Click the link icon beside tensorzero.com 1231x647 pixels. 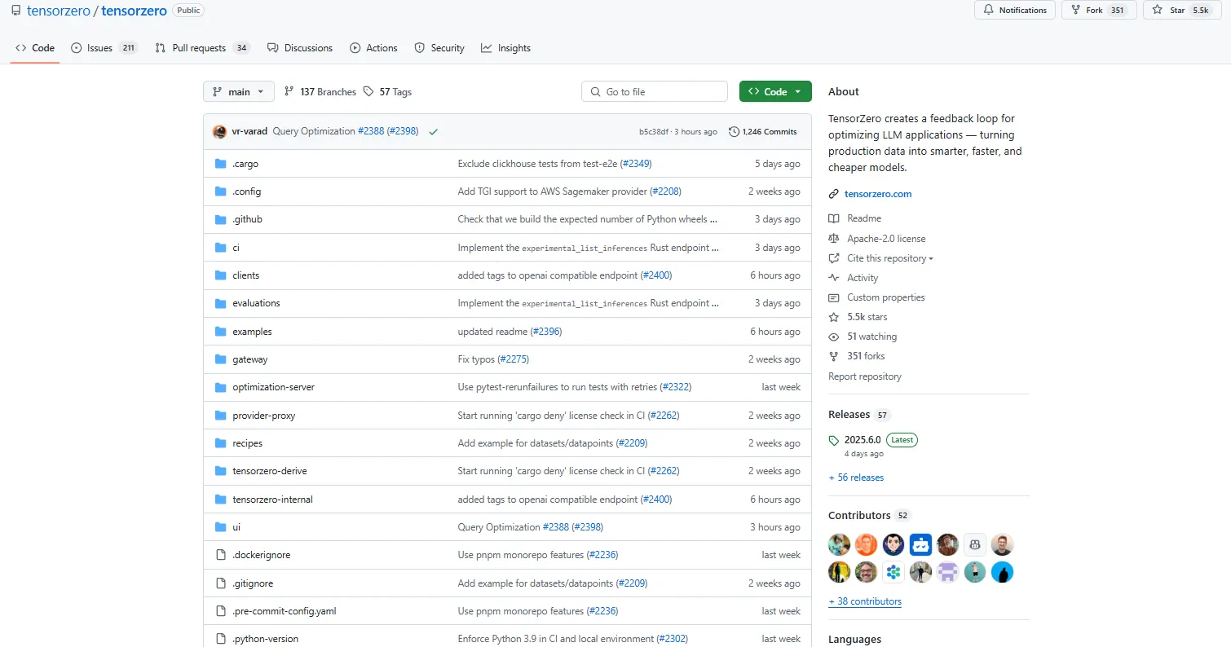(x=833, y=194)
